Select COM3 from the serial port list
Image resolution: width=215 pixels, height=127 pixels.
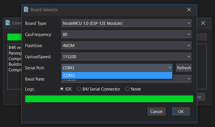coord(117,75)
